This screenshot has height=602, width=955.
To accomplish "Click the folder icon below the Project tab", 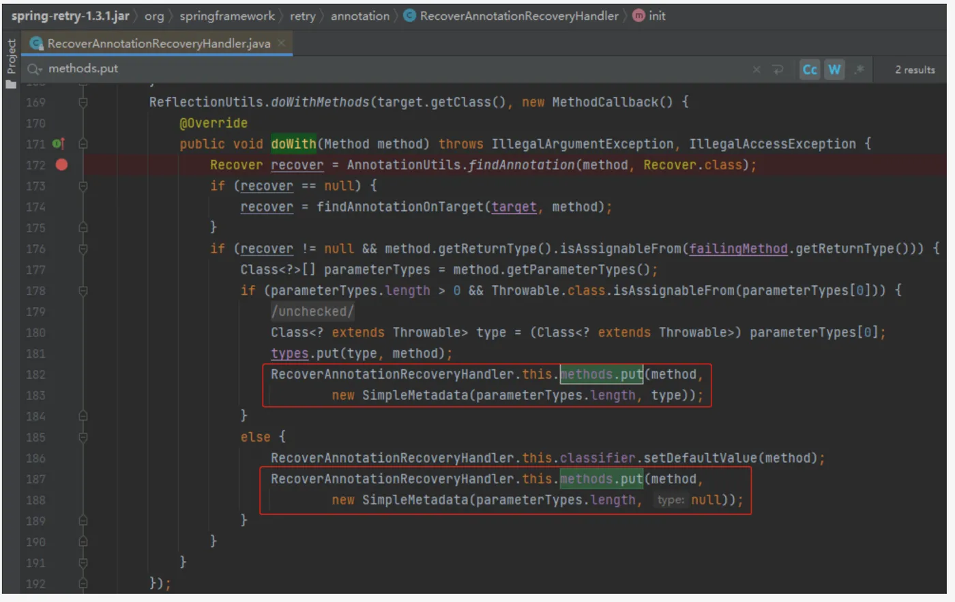I will tap(11, 85).
